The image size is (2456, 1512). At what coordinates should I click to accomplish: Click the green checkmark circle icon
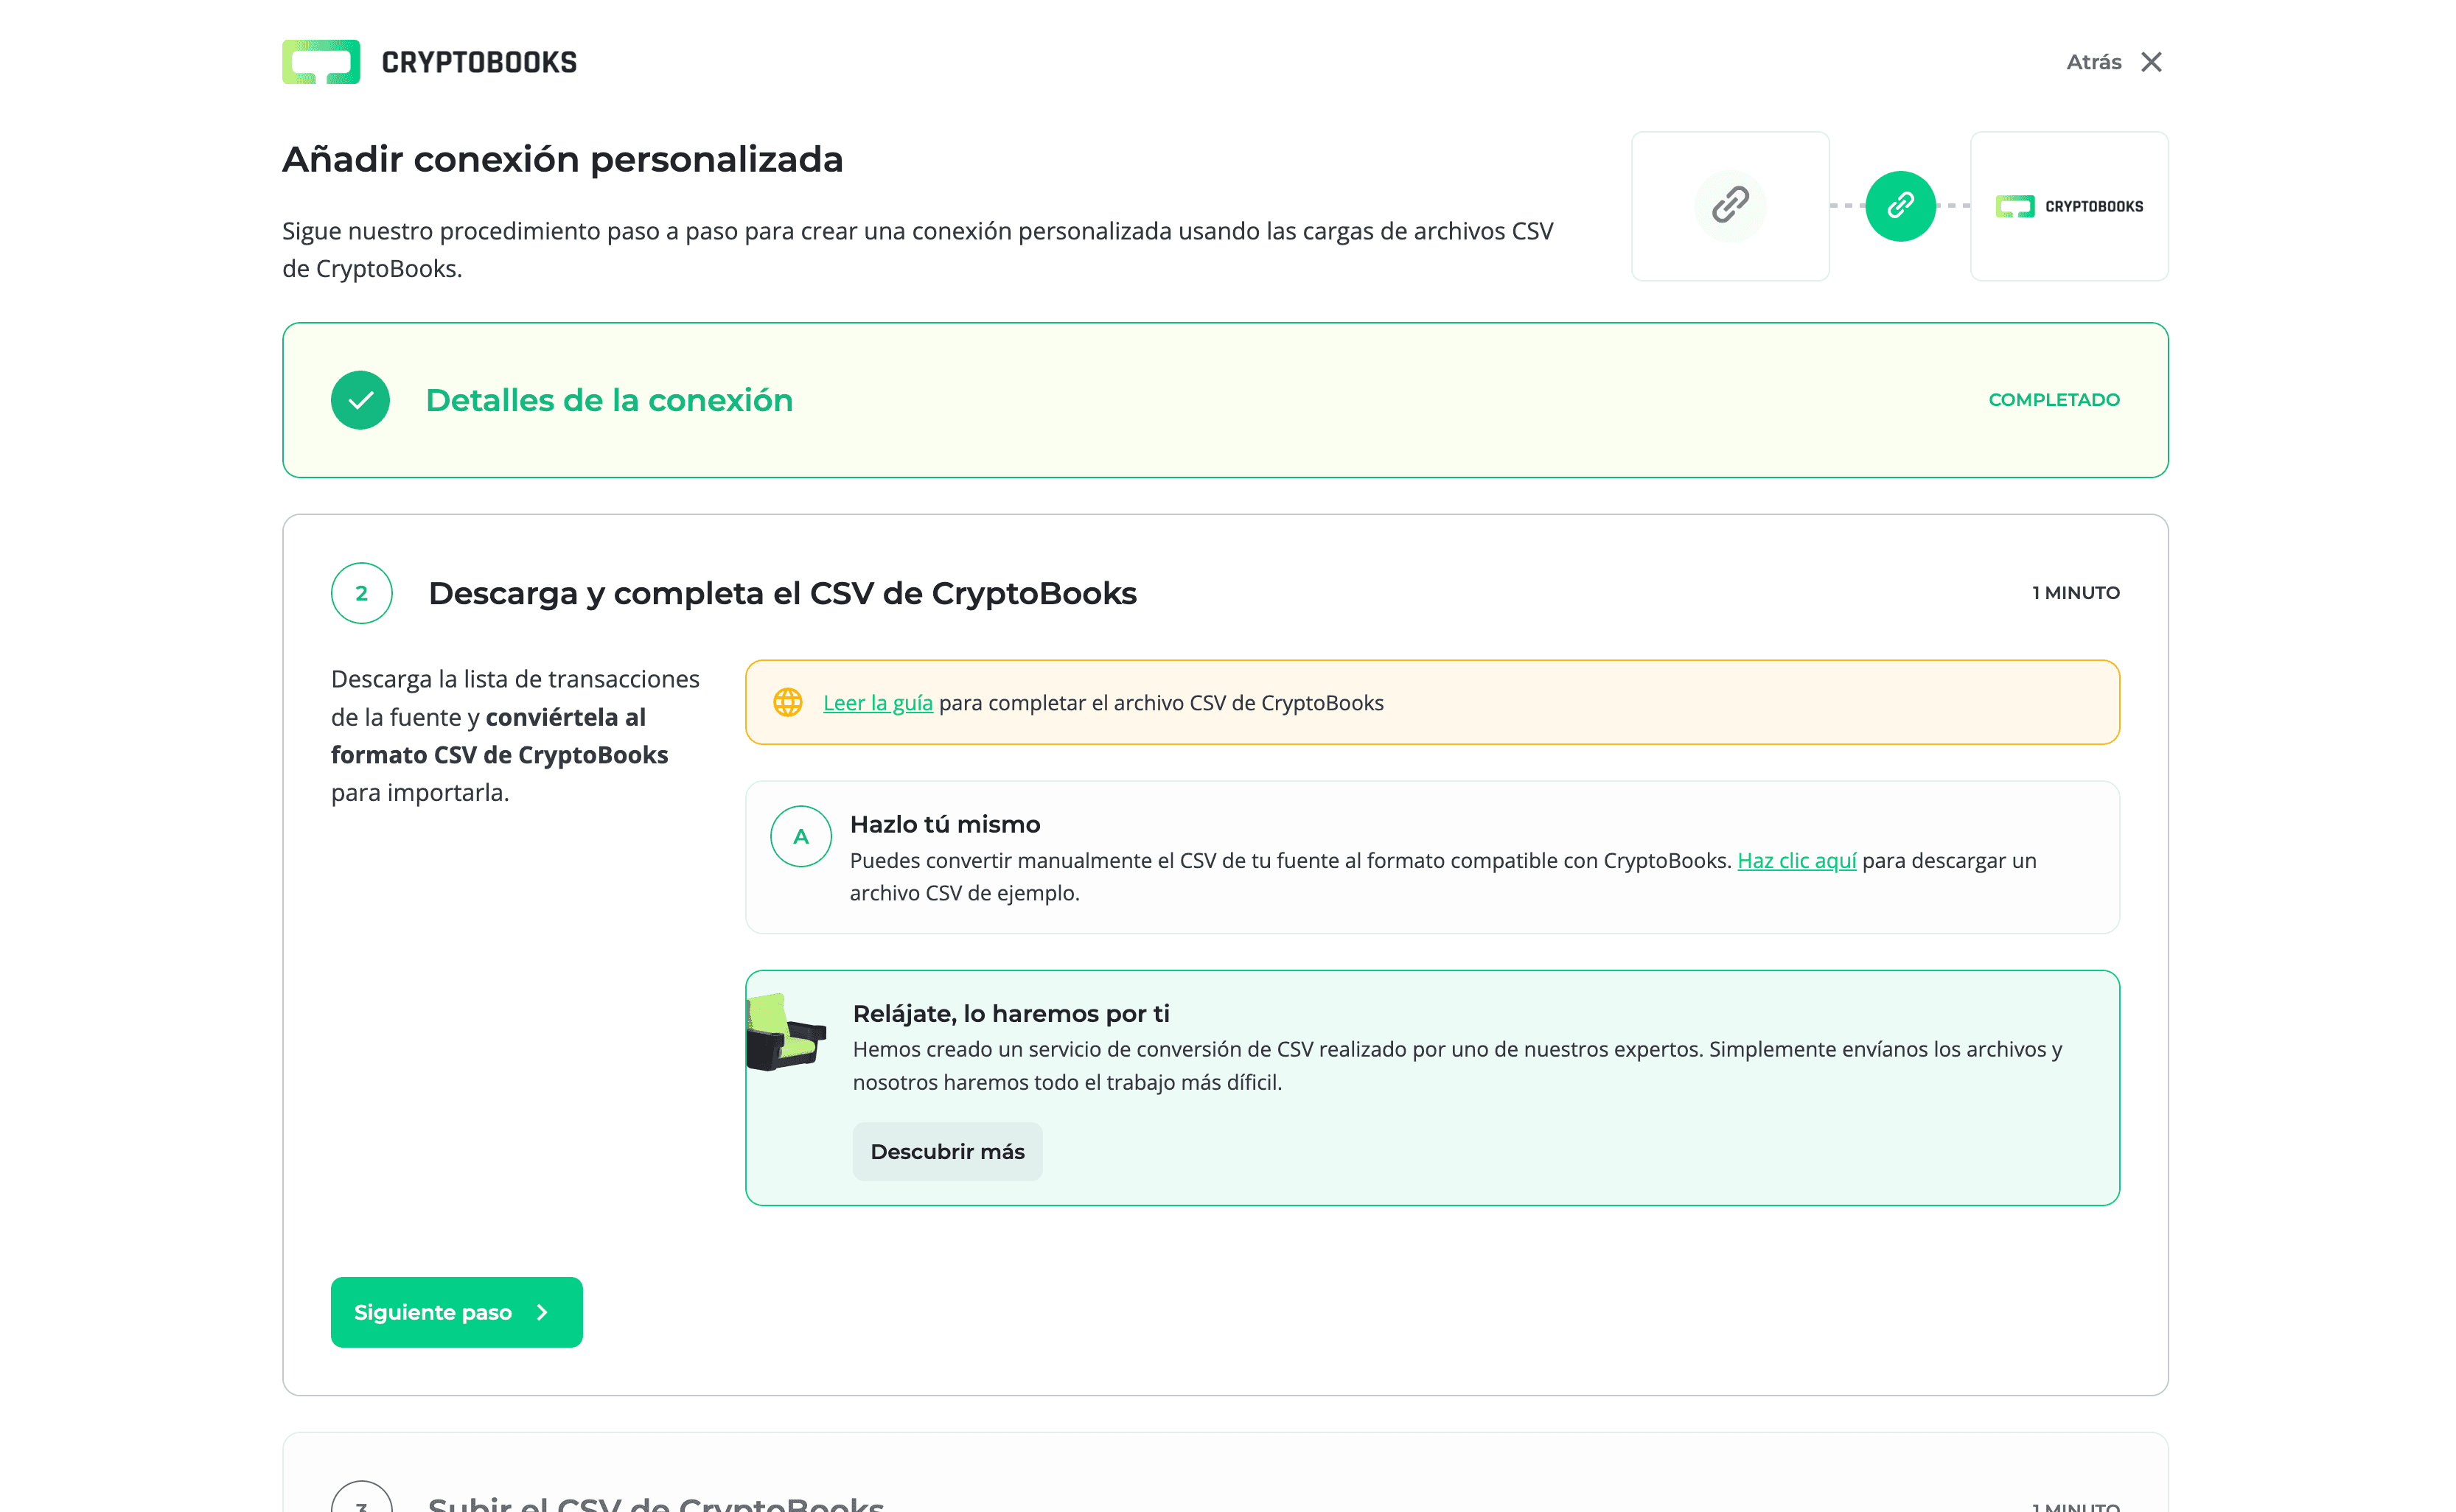(360, 400)
